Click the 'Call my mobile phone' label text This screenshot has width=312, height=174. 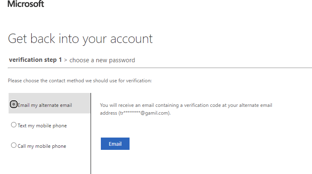[x=41, y=146]
